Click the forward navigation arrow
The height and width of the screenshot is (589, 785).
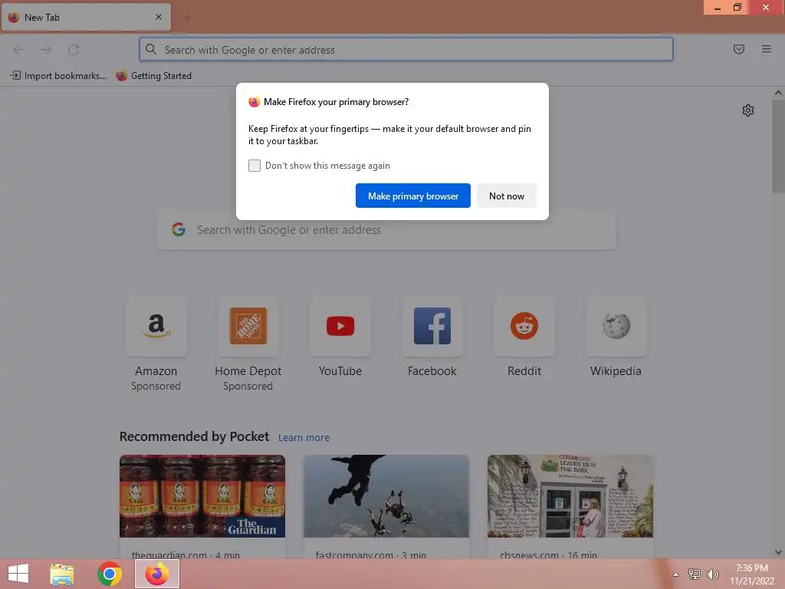[46, 50]
